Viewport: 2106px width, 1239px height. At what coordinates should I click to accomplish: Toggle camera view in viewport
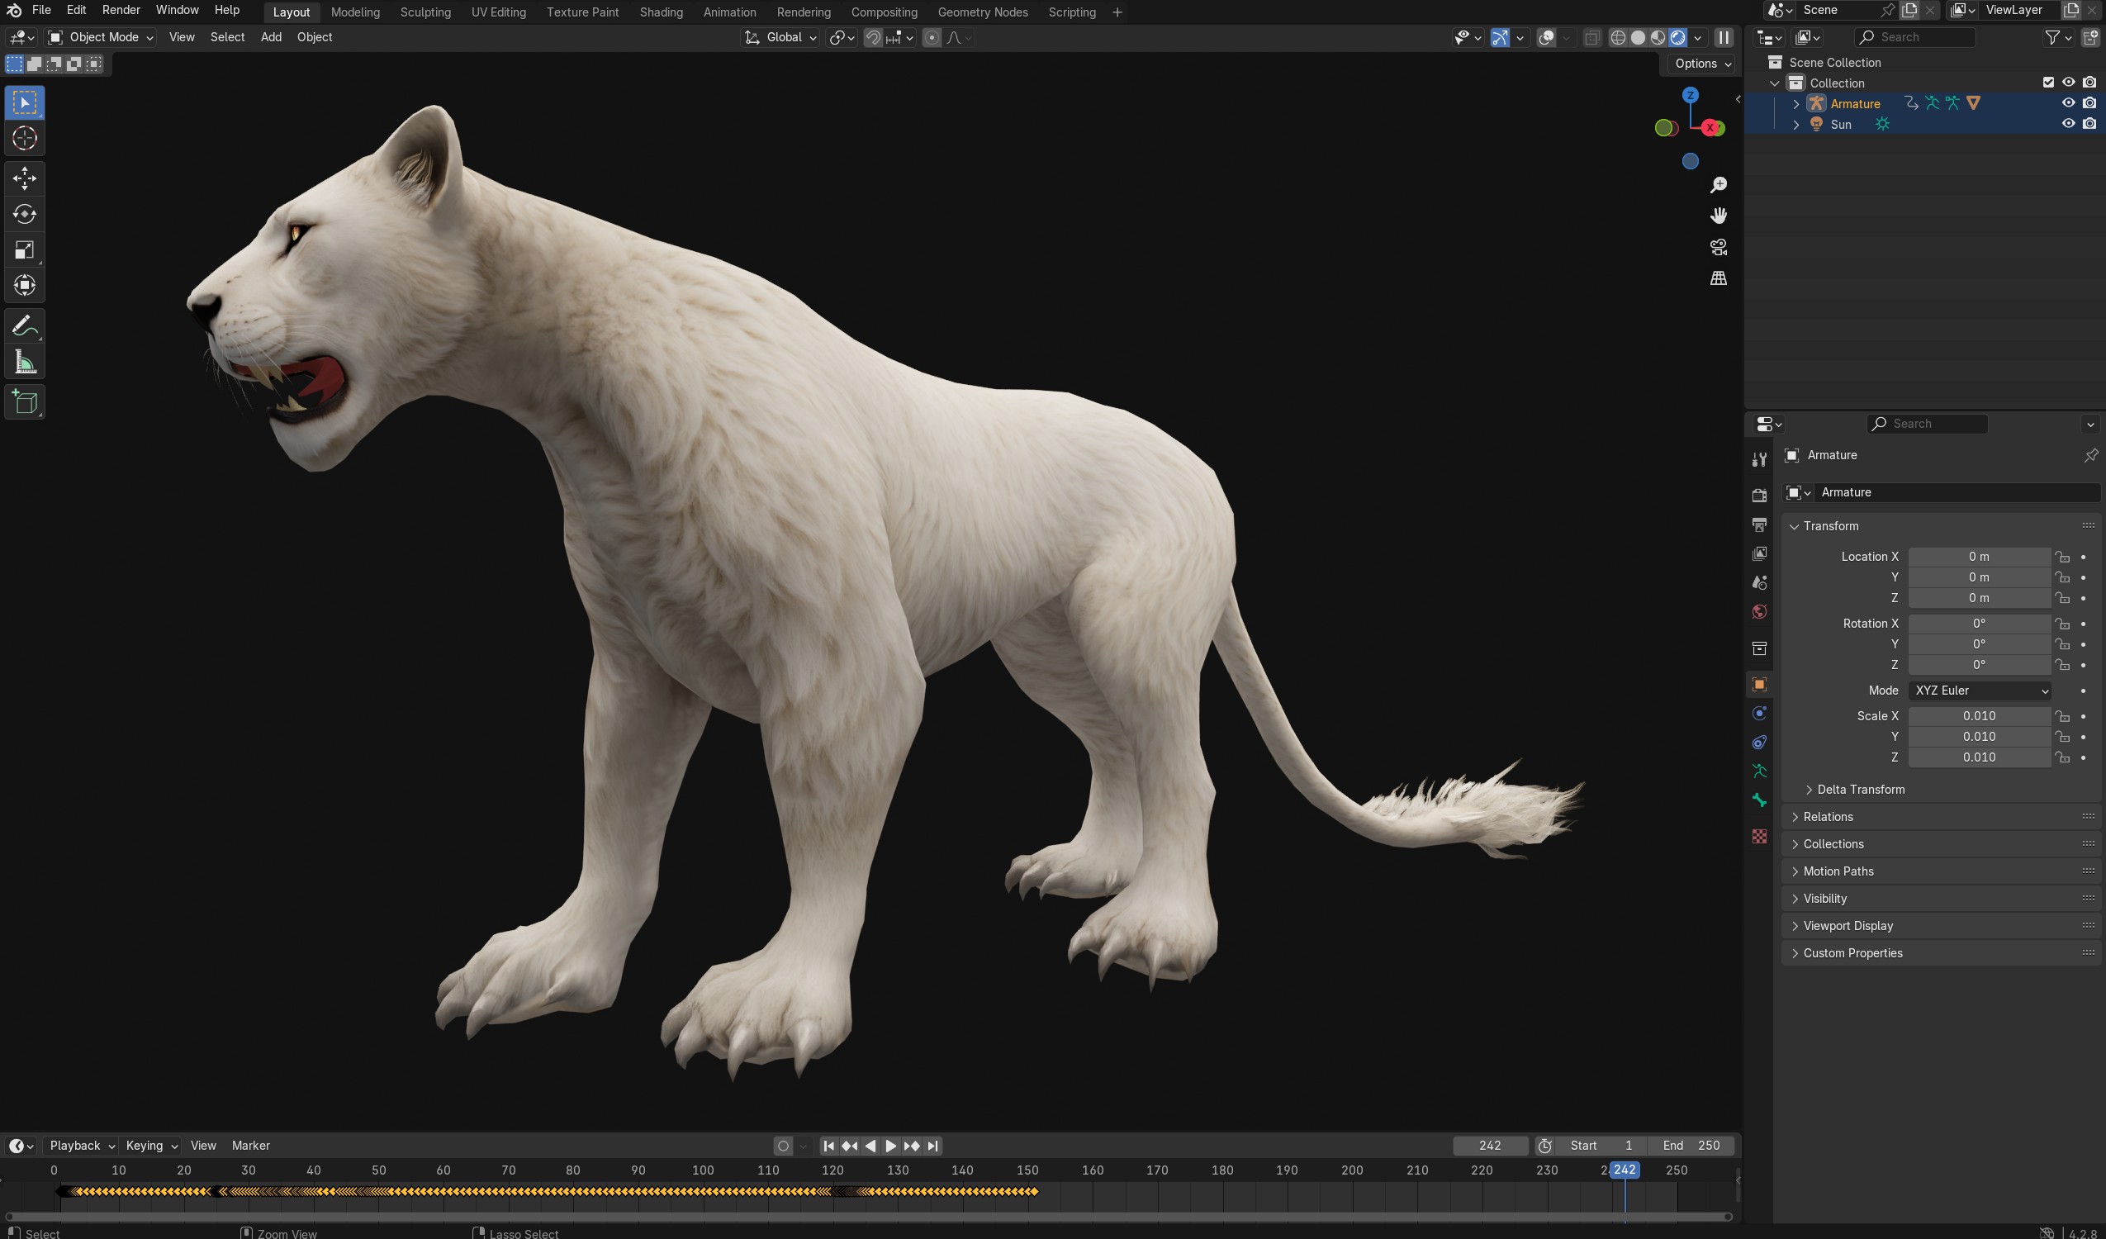point(1718,247)
